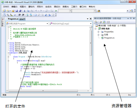The width and height of the screenshot is (137, 108).
Task: Click the Open File folder icon
Action: (13, 11)
